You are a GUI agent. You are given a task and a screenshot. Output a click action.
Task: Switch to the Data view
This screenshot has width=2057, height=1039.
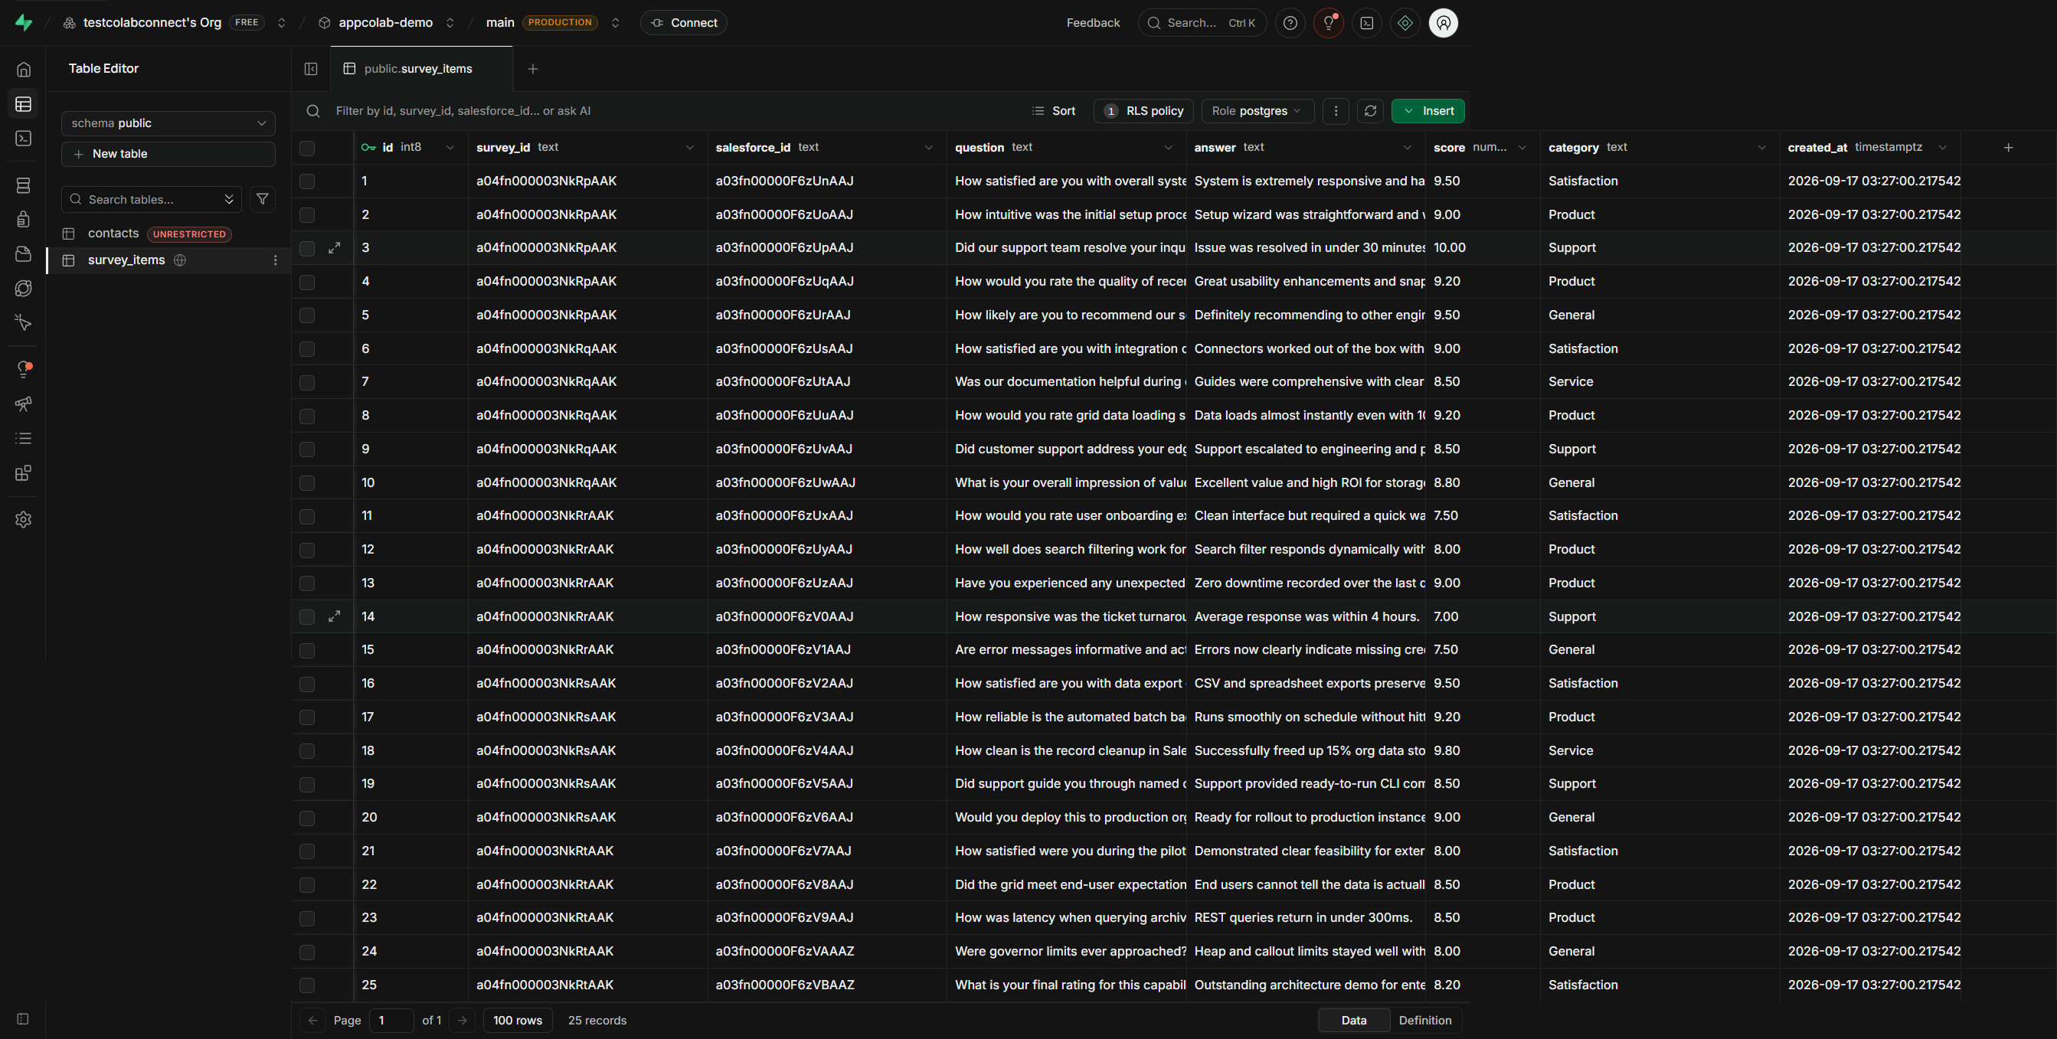pyautogui.click(x=1353, y=1020)
